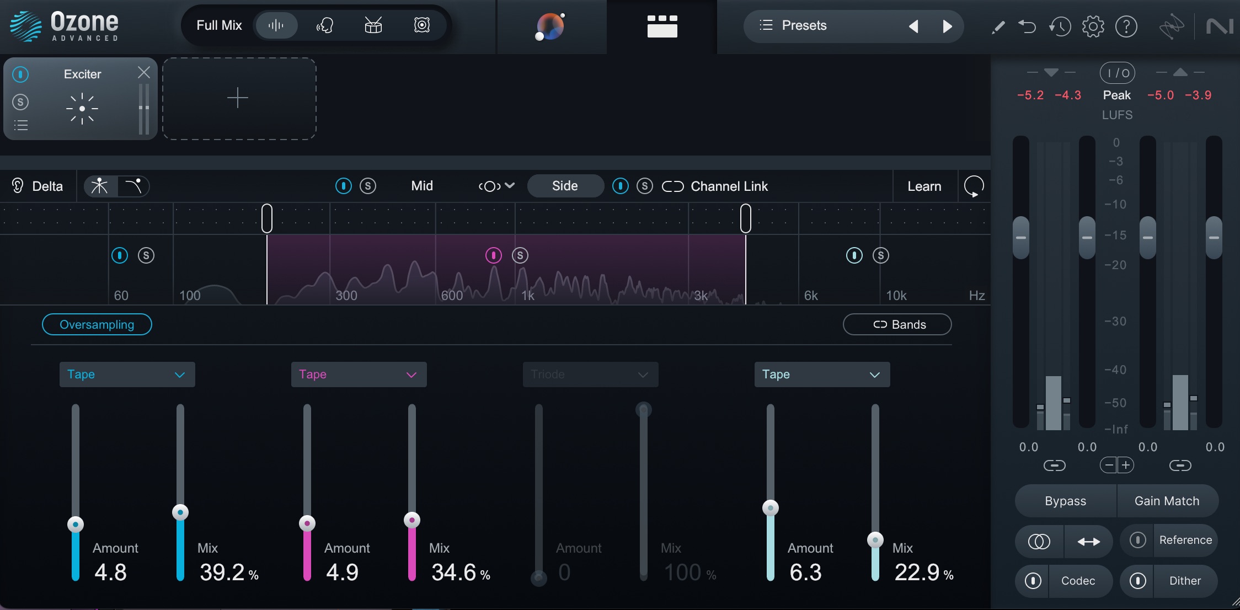Solo the high band near 10k
This screenshot has width=1240, height=610.
click(881, 255)
